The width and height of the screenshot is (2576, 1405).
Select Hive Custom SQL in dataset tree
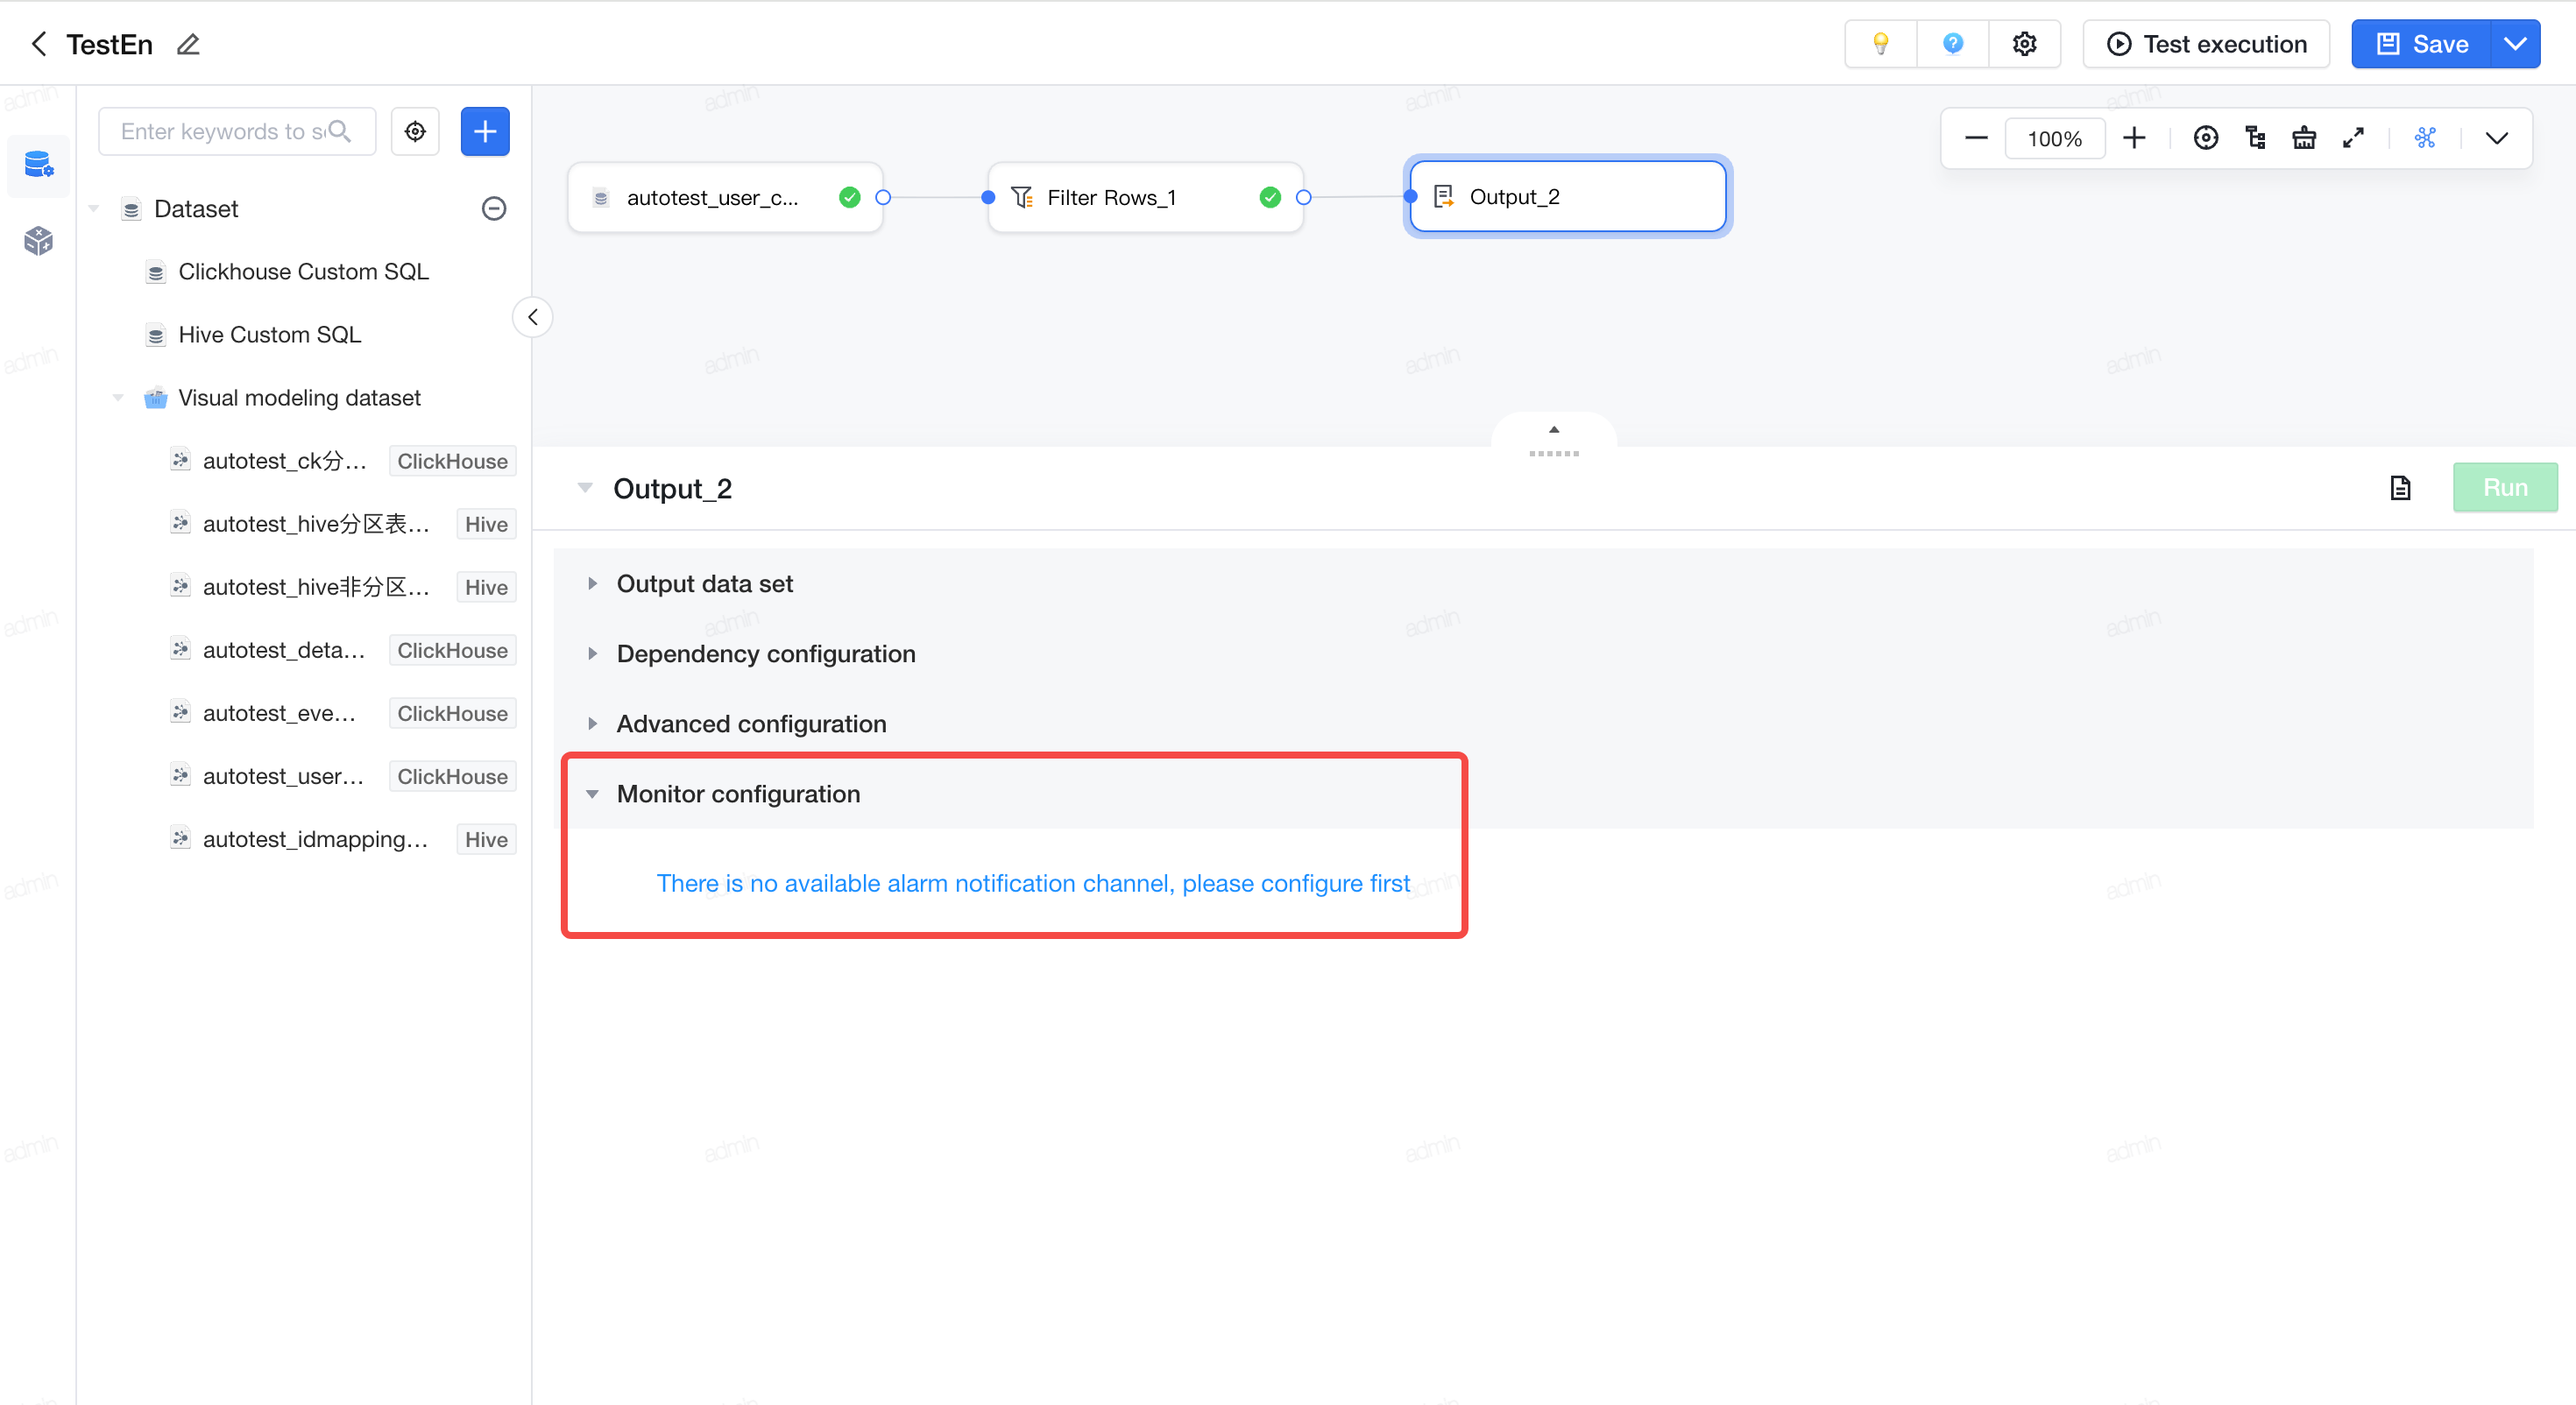point(269,335)
